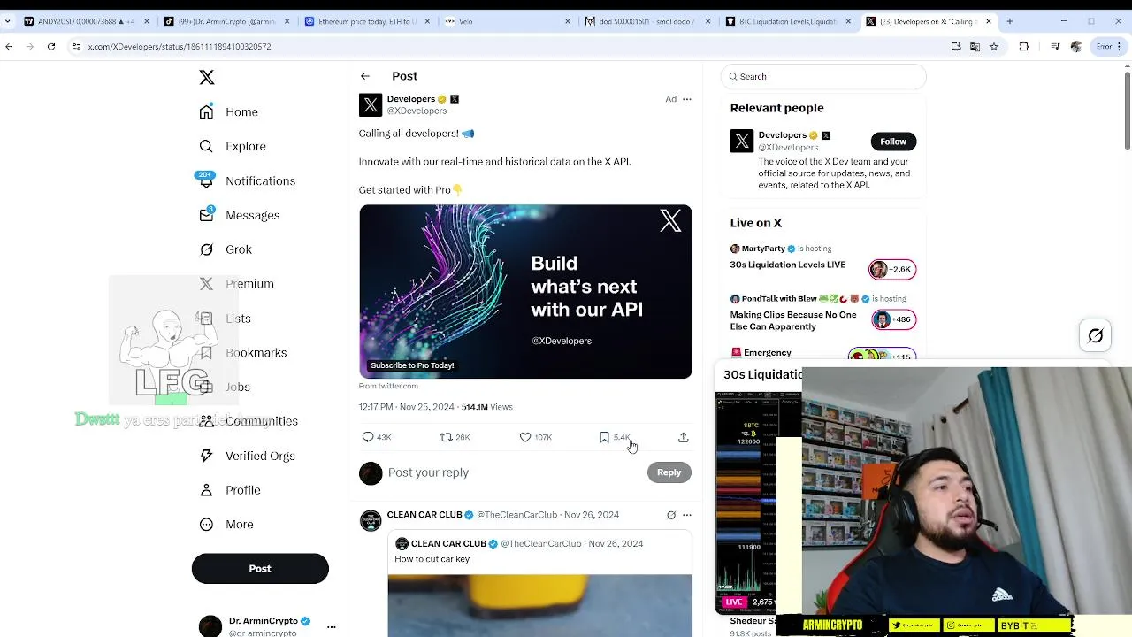Click the search box on X
The height and width of the screenshot is (637, 1132).
pos(823,77)
